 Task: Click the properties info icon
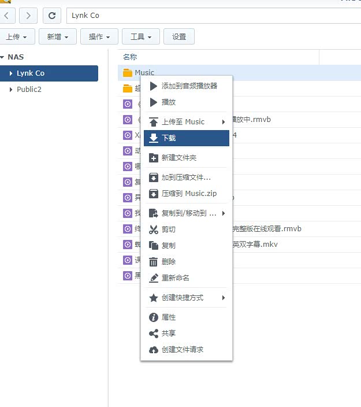(154, 317)
